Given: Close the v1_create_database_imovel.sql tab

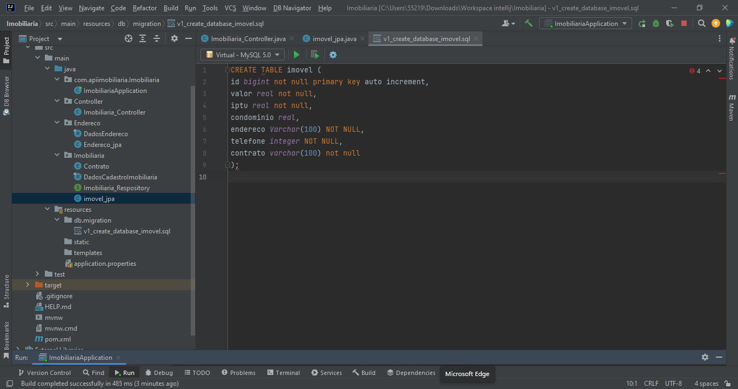Looking at the screenshot, I should (x=475, y=39).
